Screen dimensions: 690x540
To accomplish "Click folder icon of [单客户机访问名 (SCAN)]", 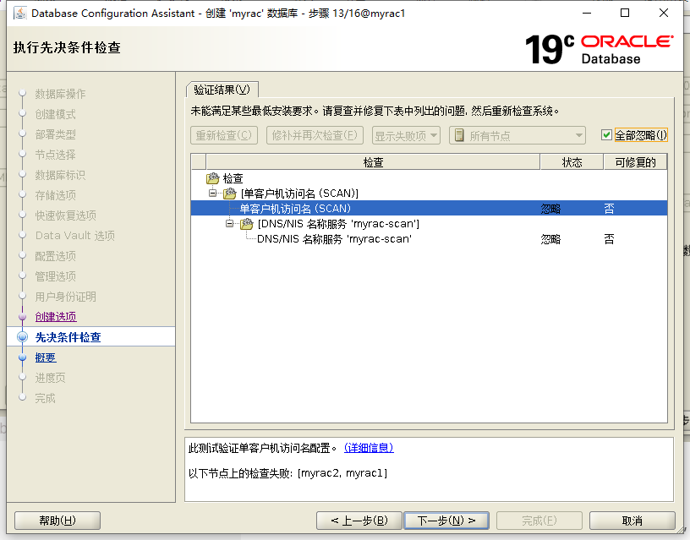I will click(x=230, y=193).
